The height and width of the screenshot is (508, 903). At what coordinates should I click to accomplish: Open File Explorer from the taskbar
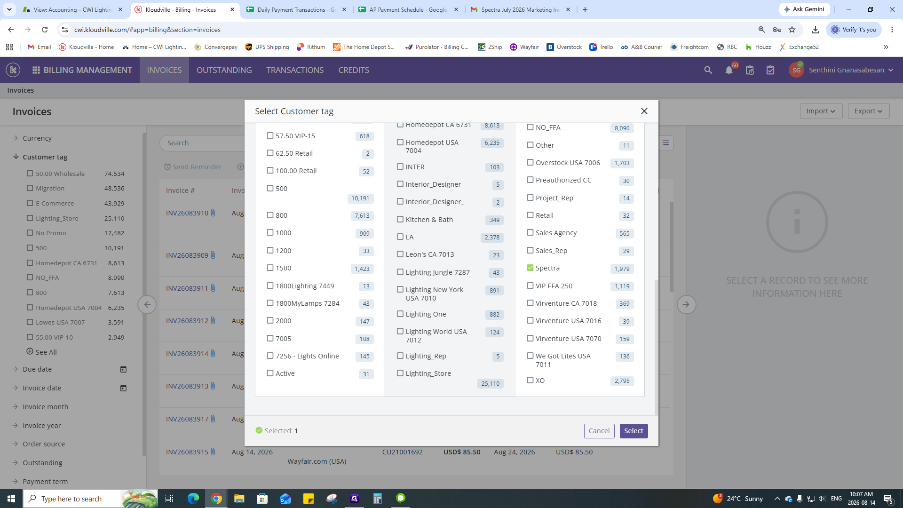tap(239, 499)
